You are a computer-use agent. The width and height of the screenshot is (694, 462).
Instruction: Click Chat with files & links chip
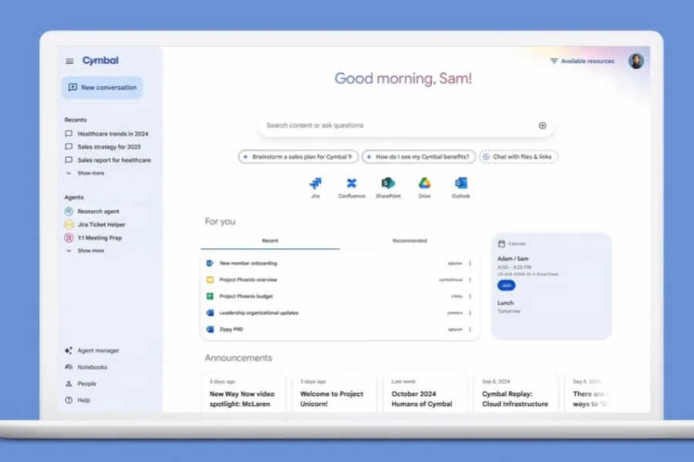[518, 157]
